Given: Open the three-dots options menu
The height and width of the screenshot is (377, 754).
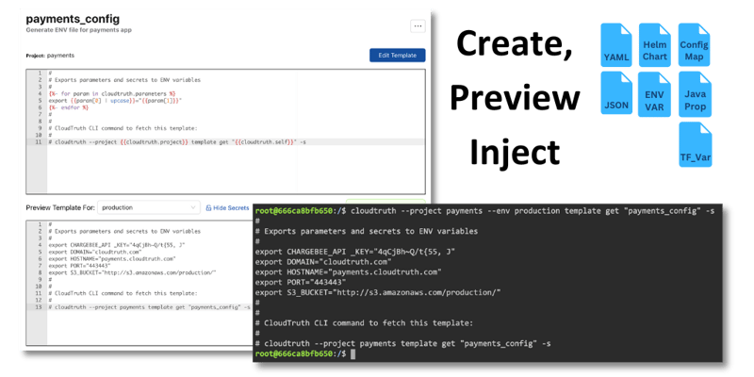Looking at the screenshot, I should [418, 26].
